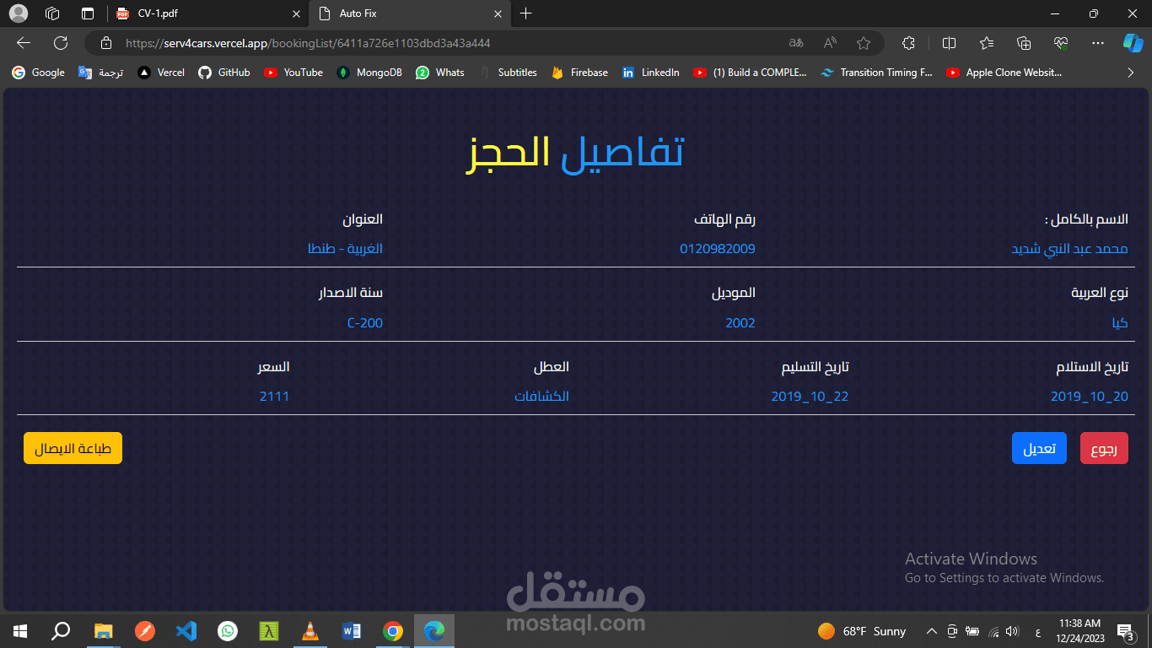Open the Copilot sidebar icon
The width and height of the screenshot is (1152, 648).
[x=1133, y=43]
